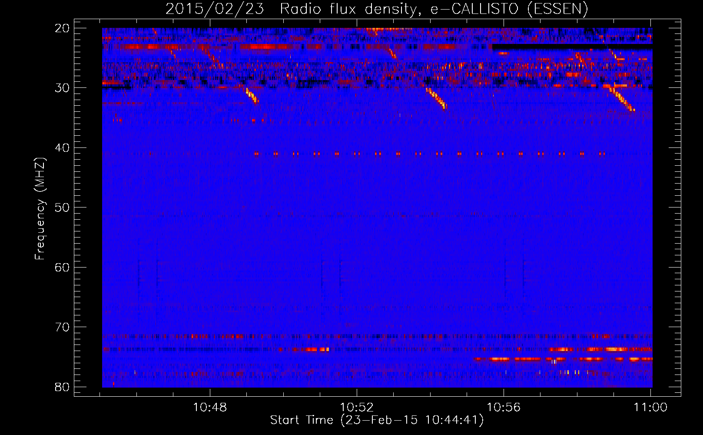Click the plot title mentioning e-CALLISTO (ESSEN)

(x=377, y=9)
